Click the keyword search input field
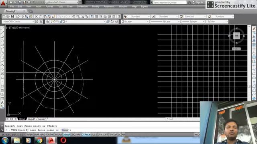Screen dimensions: 257x144 coord(169,2)
